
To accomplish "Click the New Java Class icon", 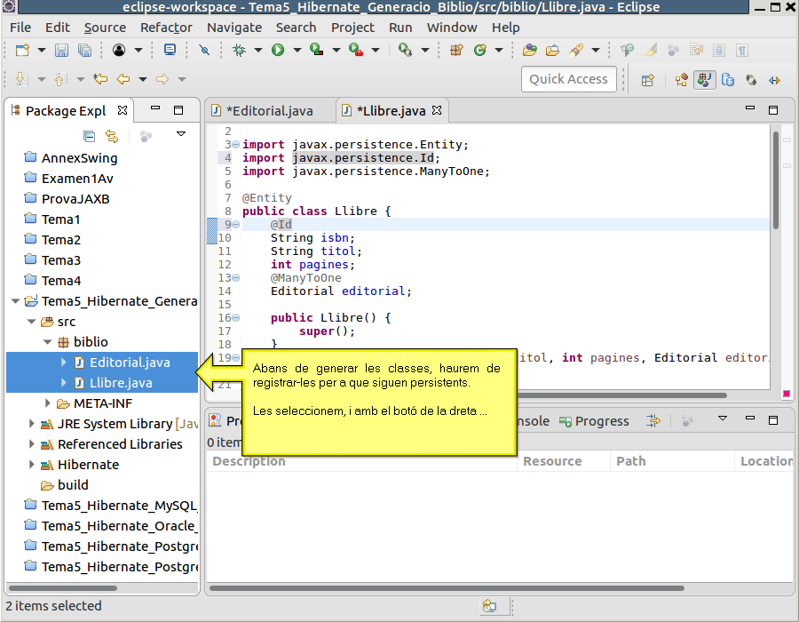I will 480,51.
